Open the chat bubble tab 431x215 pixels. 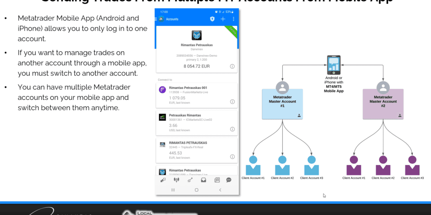point(229,180)
